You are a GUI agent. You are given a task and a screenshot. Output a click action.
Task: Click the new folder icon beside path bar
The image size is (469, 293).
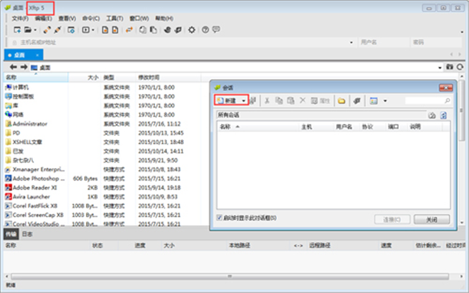tap(449, 67)
